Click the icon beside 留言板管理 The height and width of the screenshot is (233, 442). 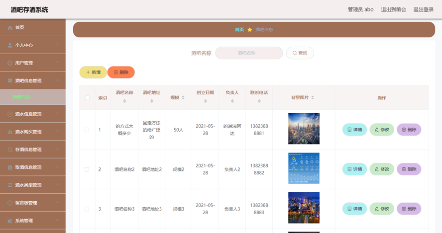pos(10,203)
